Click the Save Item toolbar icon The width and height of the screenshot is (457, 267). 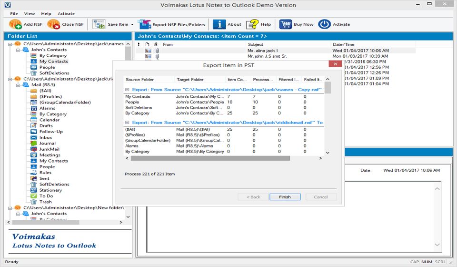[x=99, y=24]
